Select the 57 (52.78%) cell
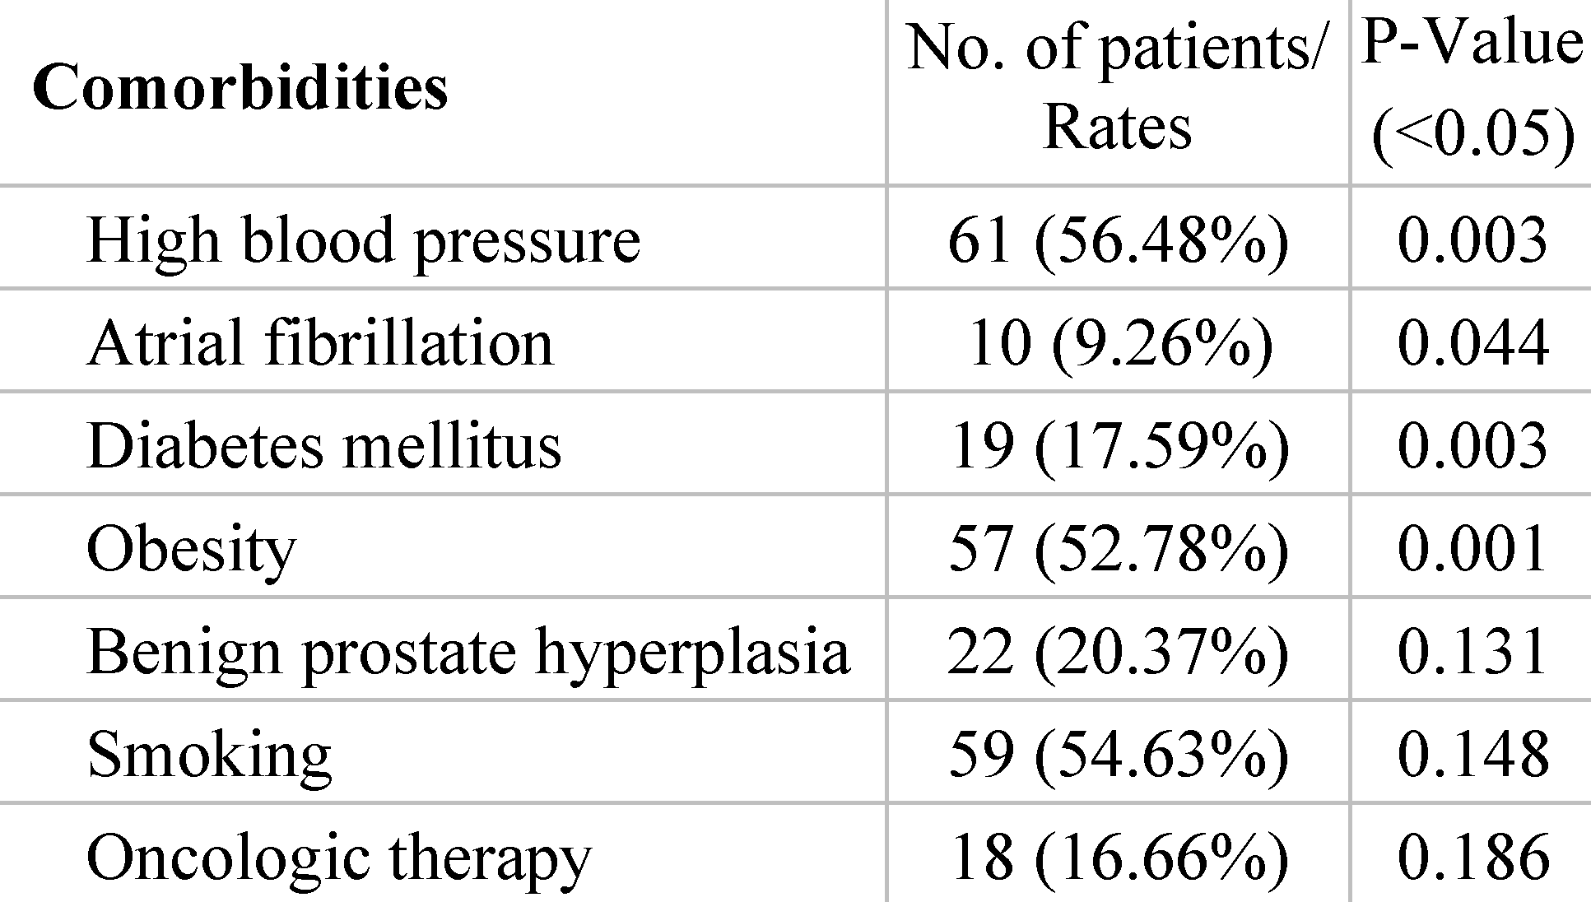Viewport: 1591px width, 902px height. tap(1118, 549)
